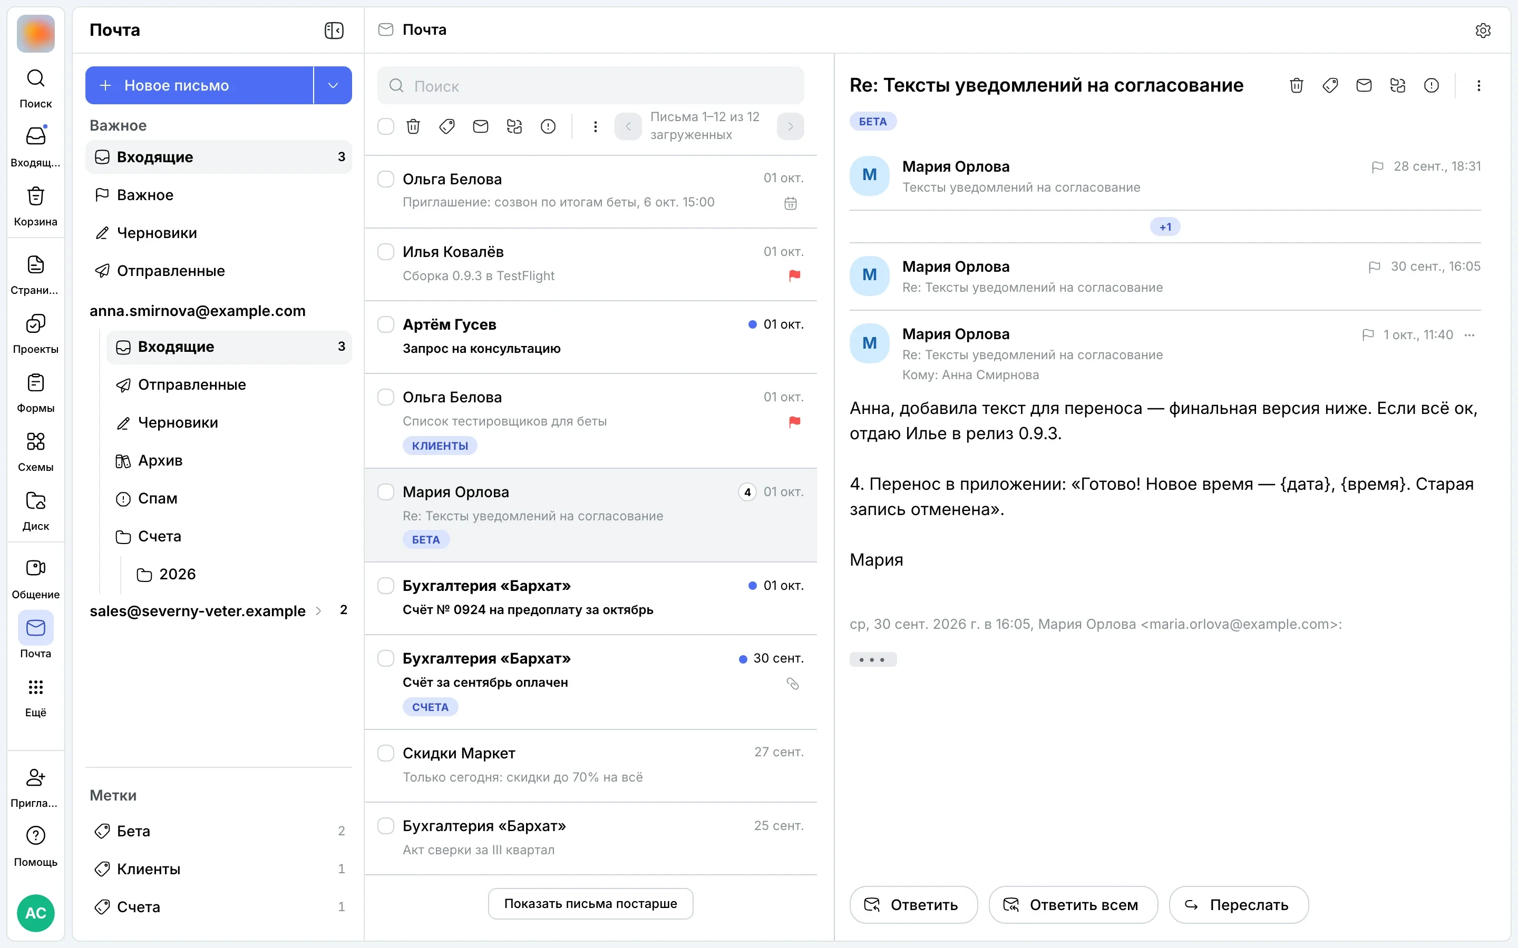Click Ответить всем button

click(x=1073, y=905)
